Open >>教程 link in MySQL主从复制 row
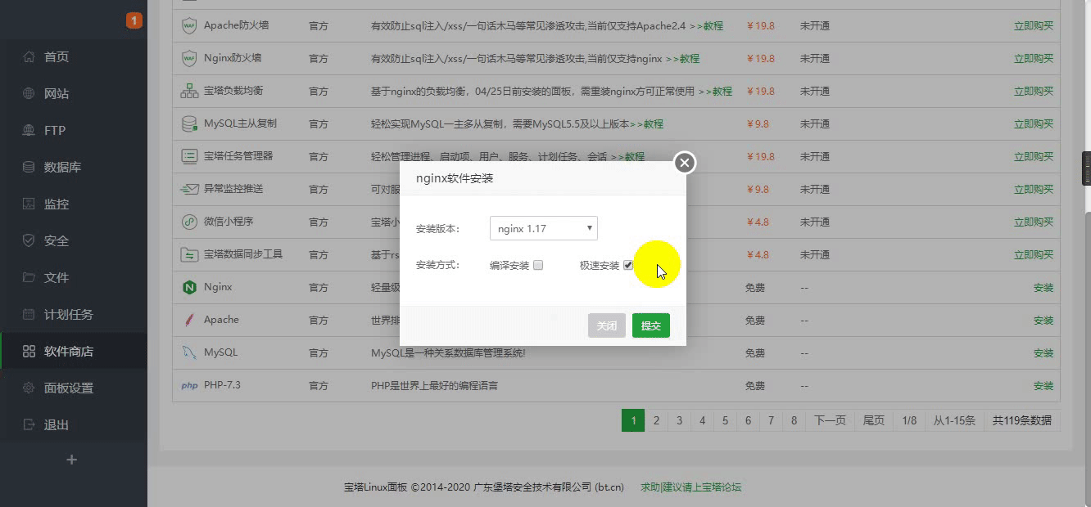 tap(646, 123)
